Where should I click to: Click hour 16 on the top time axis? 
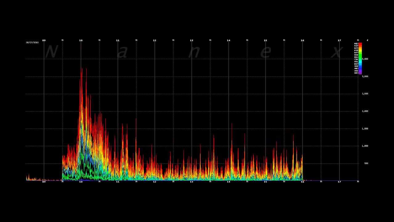coord(303,40)
